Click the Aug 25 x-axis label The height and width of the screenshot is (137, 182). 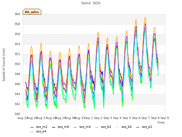[x=22, y=118]
